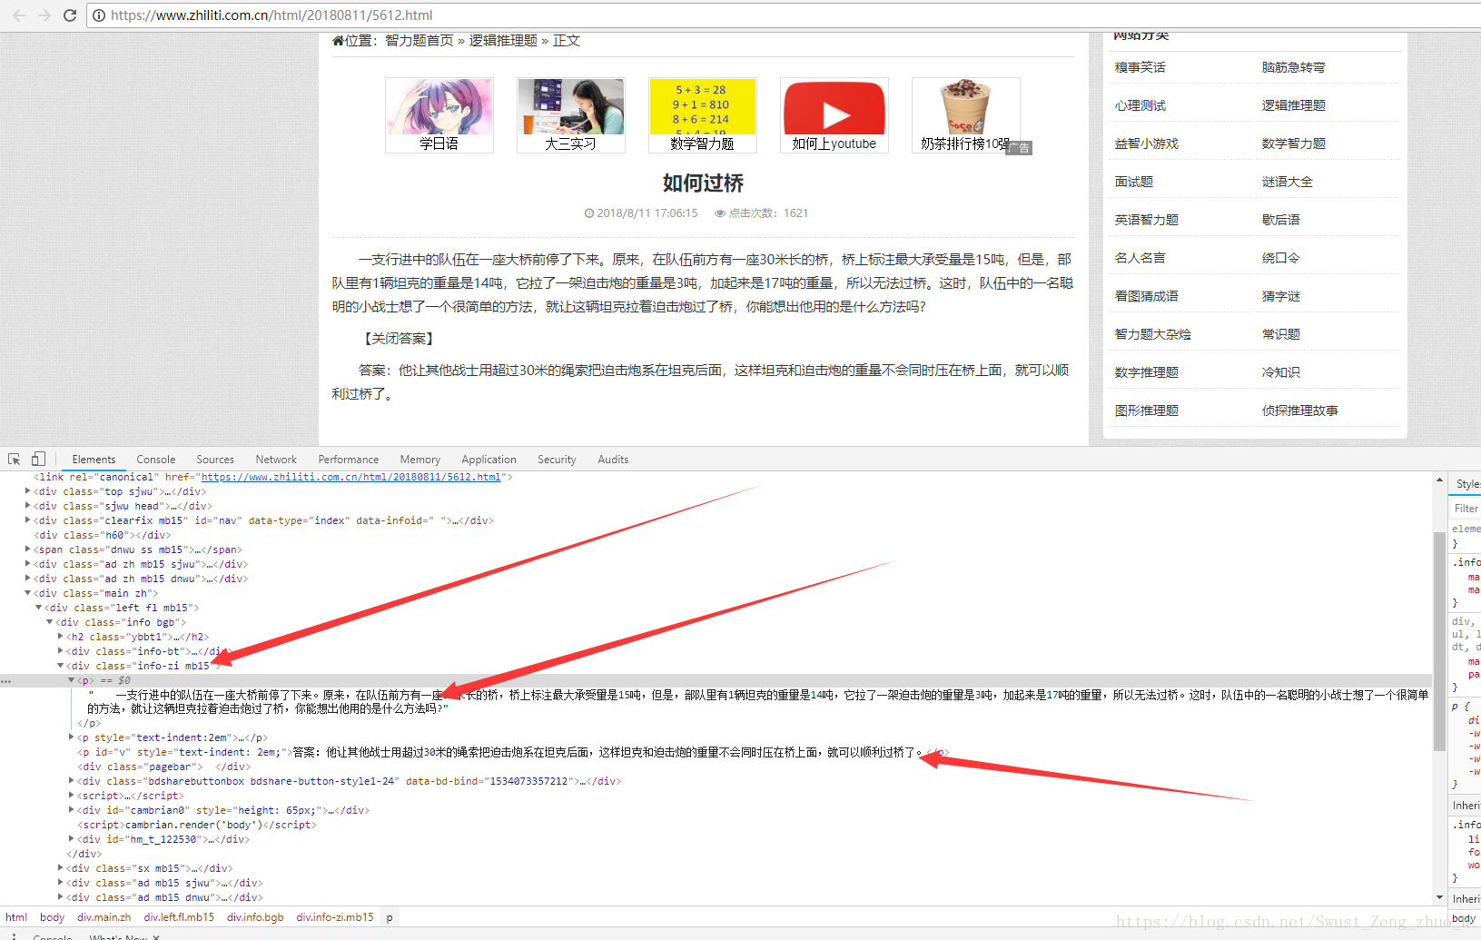Switch to the Elements tab

pos(94,460)
